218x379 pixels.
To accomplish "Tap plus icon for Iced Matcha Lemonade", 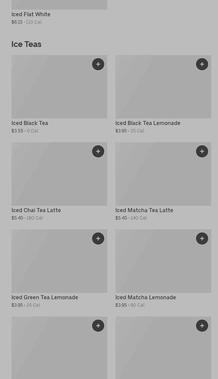I will point(202,238).
